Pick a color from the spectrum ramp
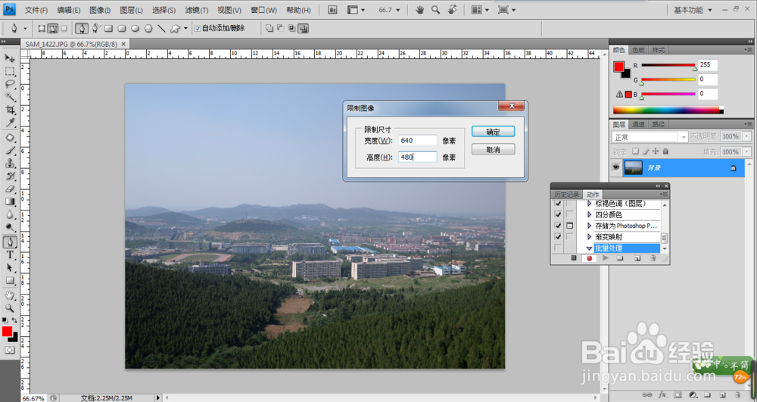The height and width of the screenshot is (402, 757). (x=668, y=110)
